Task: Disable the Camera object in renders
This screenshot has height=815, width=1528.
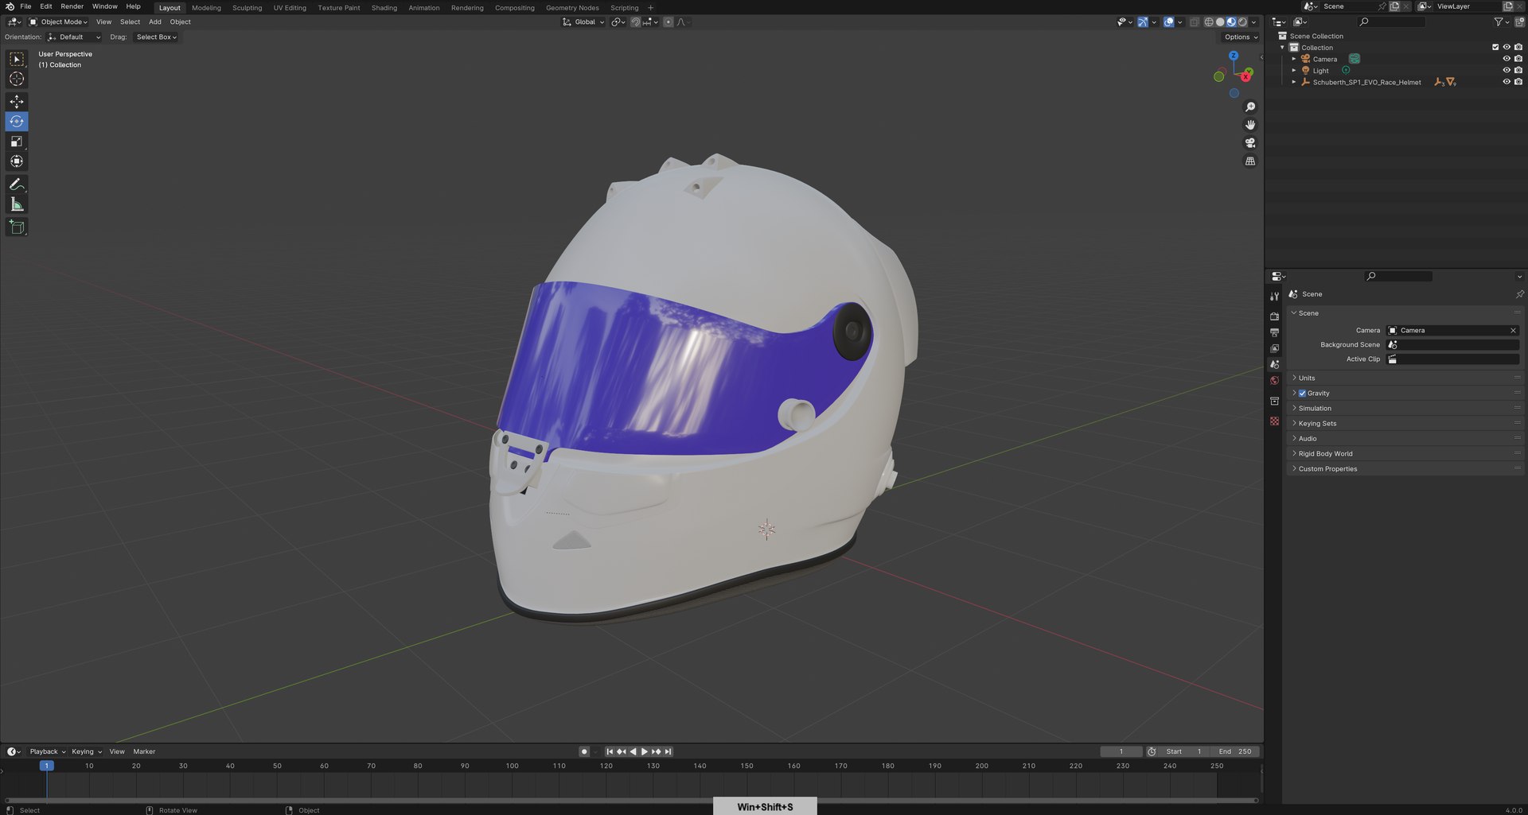Action: 1518,59
